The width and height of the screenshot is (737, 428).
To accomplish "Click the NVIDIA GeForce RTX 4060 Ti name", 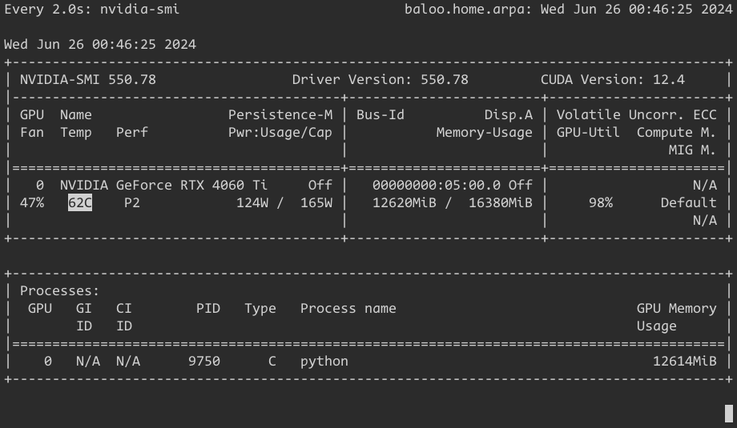I will (x=163, y=185).
